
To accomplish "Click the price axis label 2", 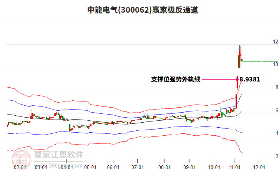I will point(277,156).
